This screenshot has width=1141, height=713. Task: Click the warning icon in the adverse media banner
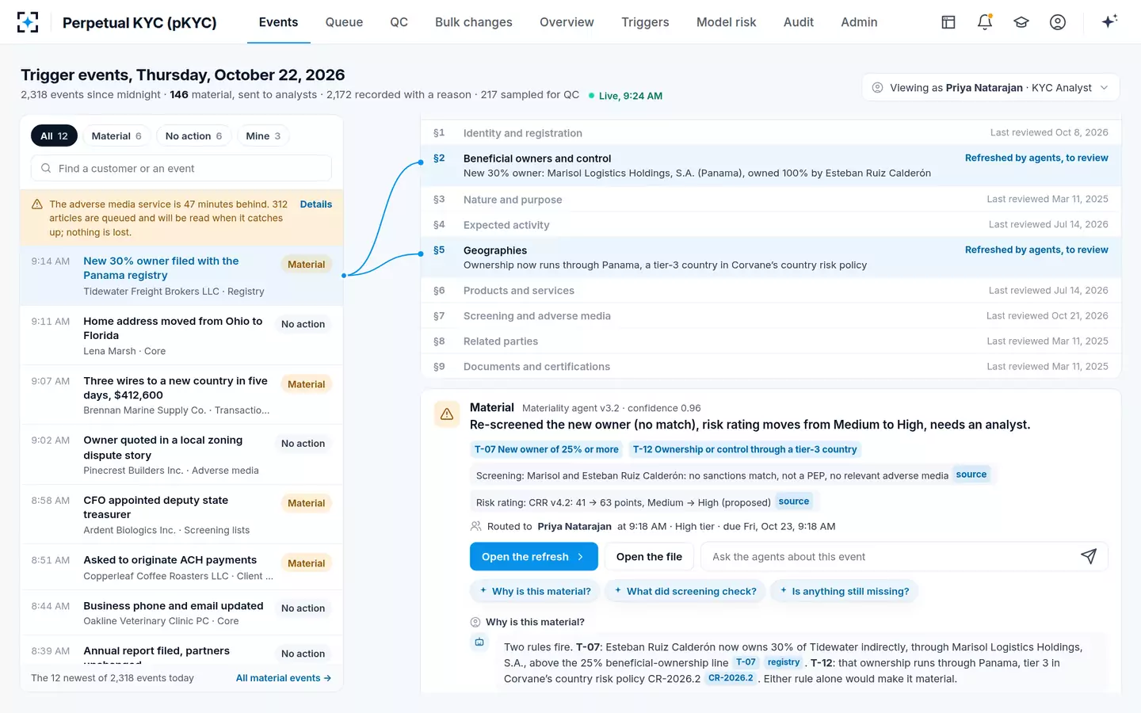37,204
